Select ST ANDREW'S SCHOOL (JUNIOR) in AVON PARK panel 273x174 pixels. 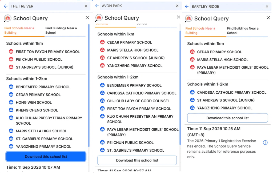click(x=136, y=58)
